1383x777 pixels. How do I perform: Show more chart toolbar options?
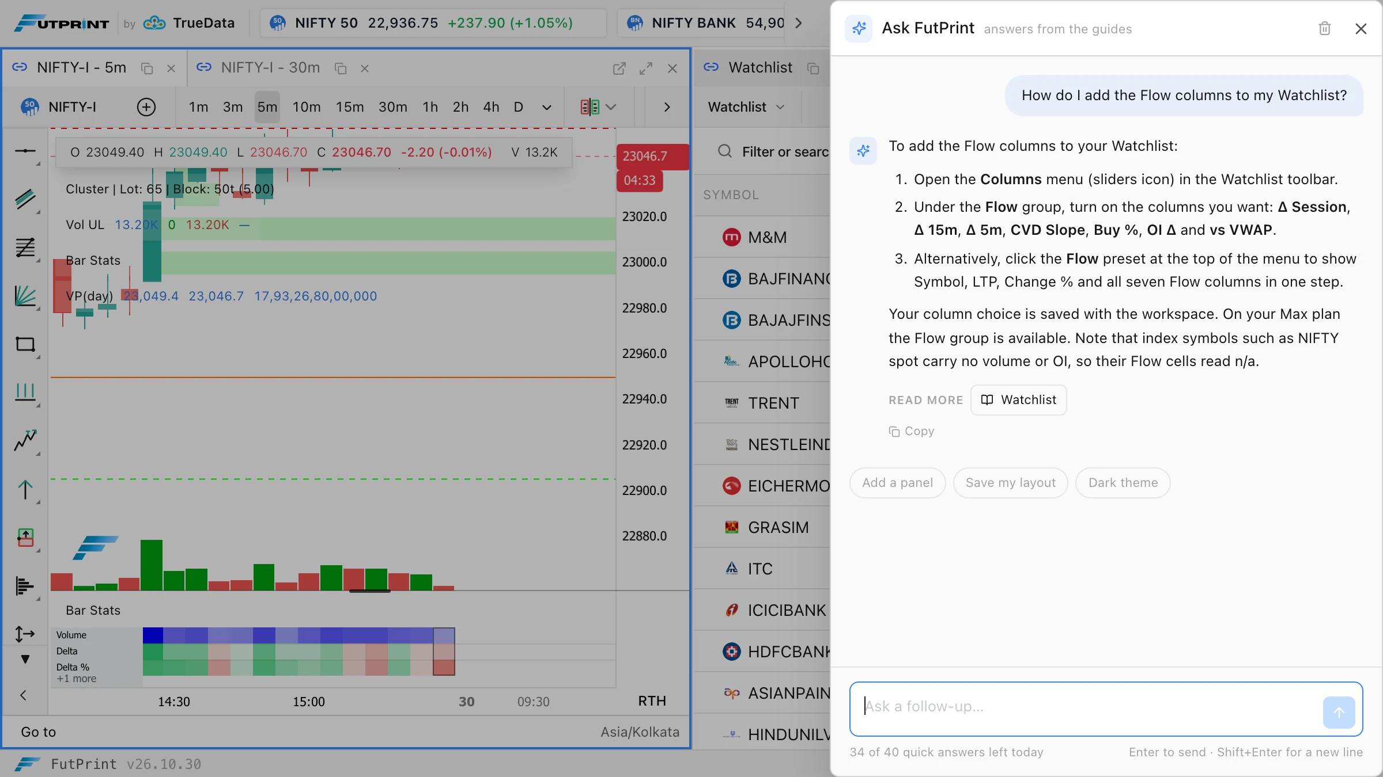pos(667,107)
